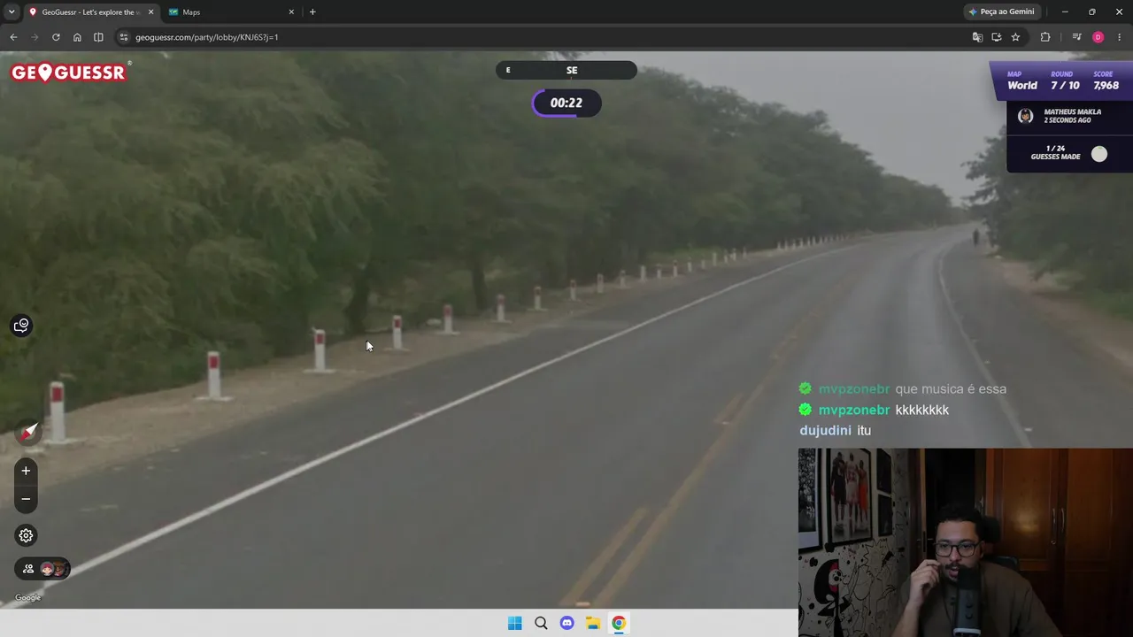Open the Chrome profile avatar

[x=1098, y=37]
